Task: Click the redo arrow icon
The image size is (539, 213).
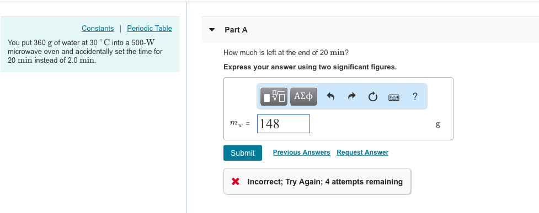Action: tap(351, 97)
